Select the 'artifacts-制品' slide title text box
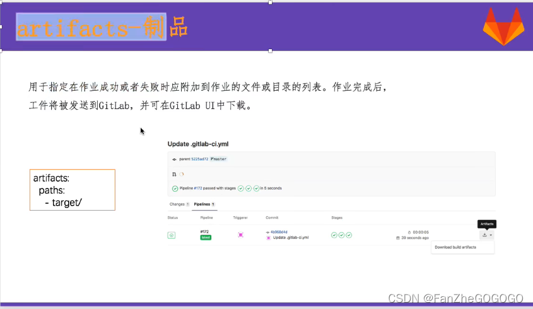The height and width of the screenshot is (309, 533). tap(102, 27)
